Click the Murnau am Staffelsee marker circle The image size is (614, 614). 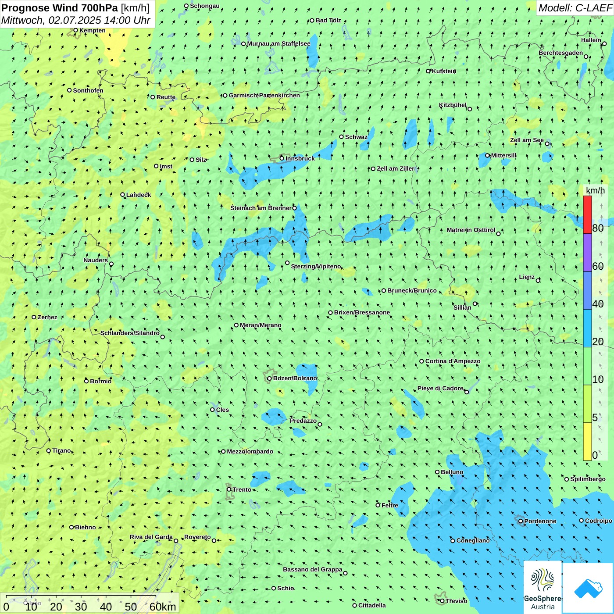point(243,43)
